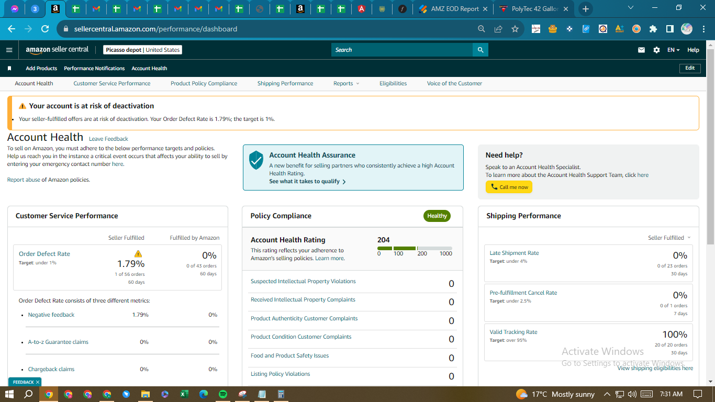715x402 pixels.
Task: Open the Seller Central hamburger menu
Action: 9,50
